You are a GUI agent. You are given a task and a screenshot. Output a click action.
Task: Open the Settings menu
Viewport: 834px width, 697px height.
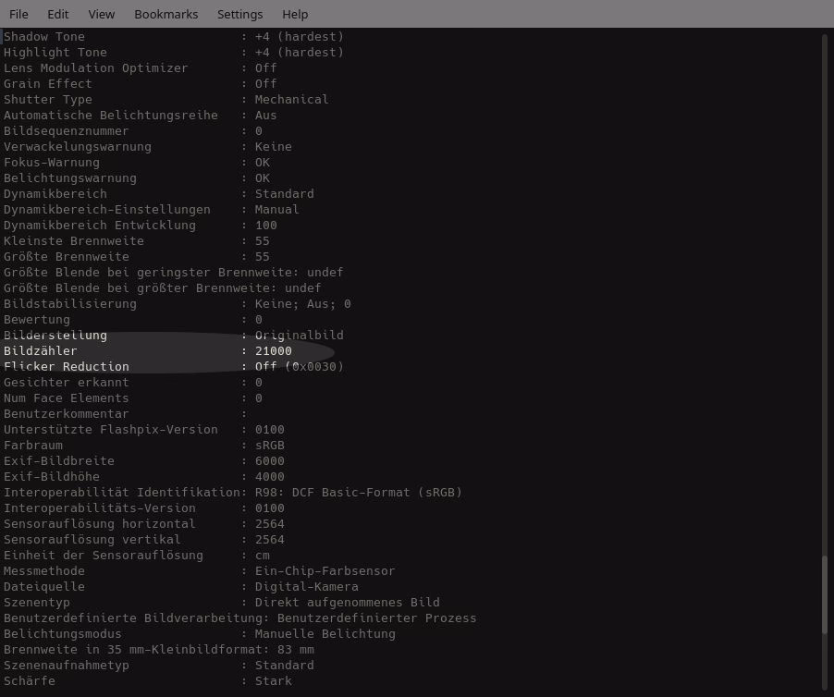(x=239, y=14)
